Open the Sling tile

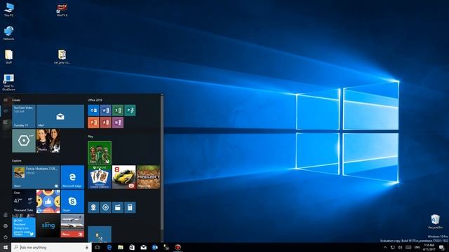pyautogui.click(x=48, y=225)
